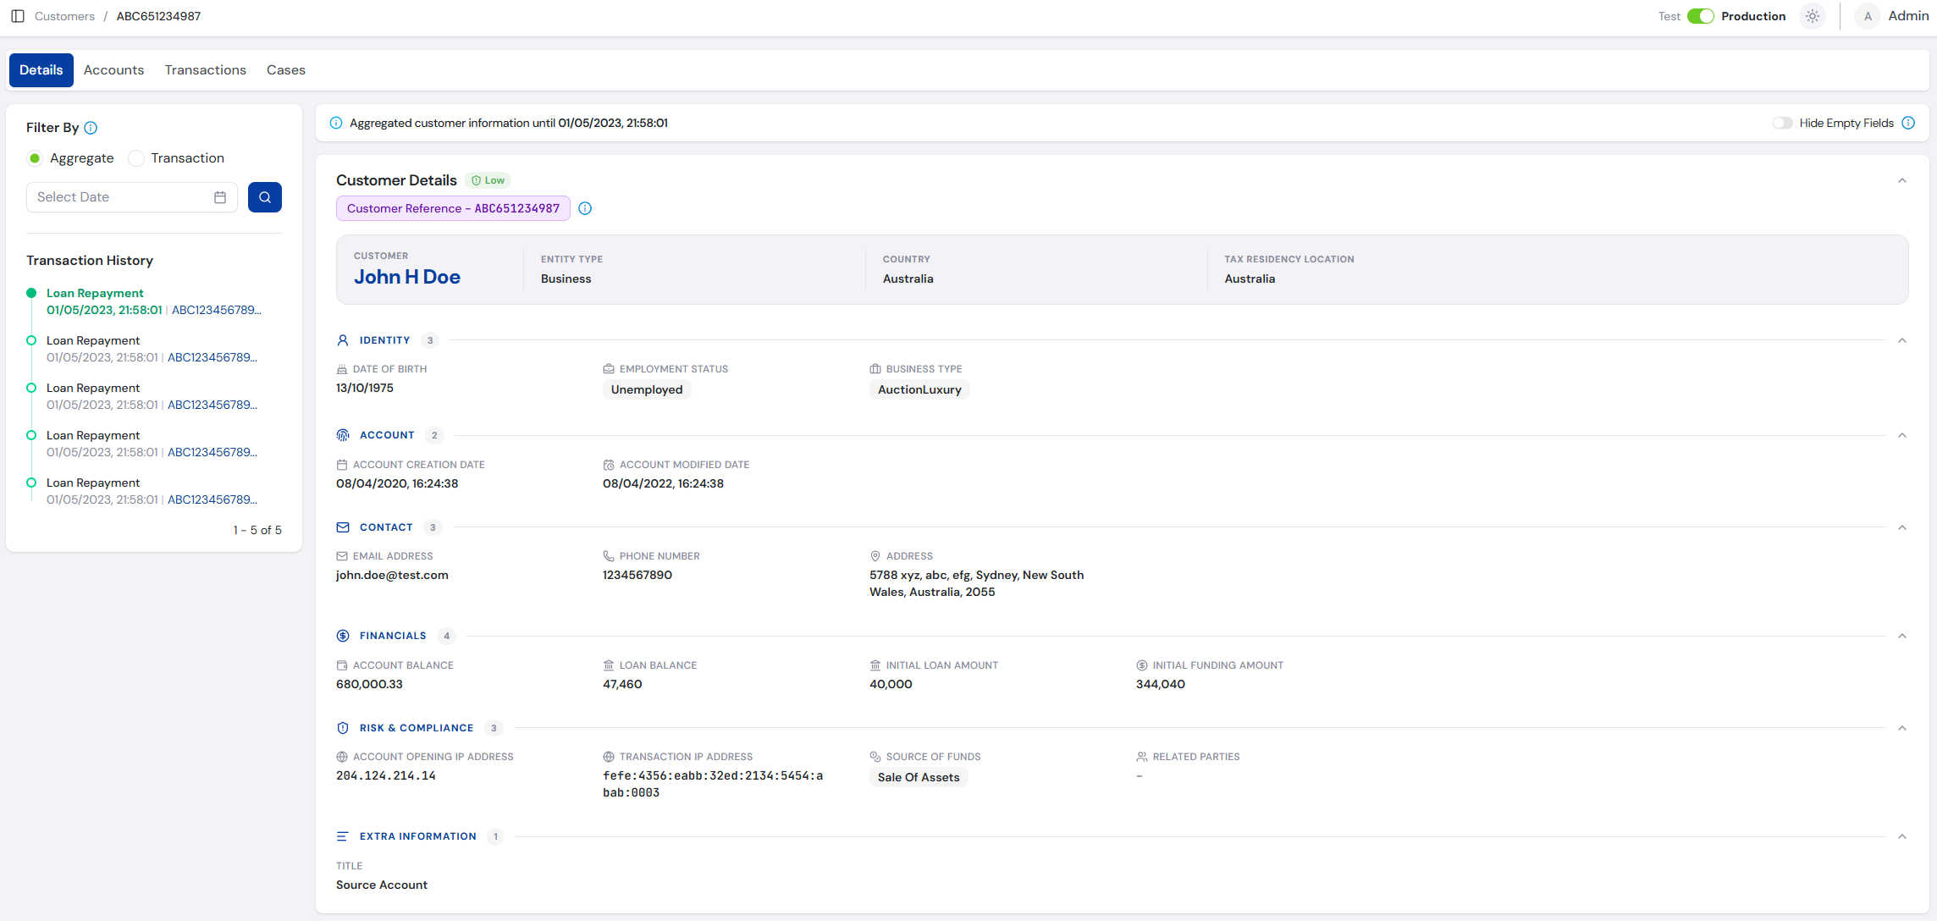Image resolution: width=1937 pixels, height=921 pixels.
Task: Open the calendar date picker icon
Action: pos(220,197)
